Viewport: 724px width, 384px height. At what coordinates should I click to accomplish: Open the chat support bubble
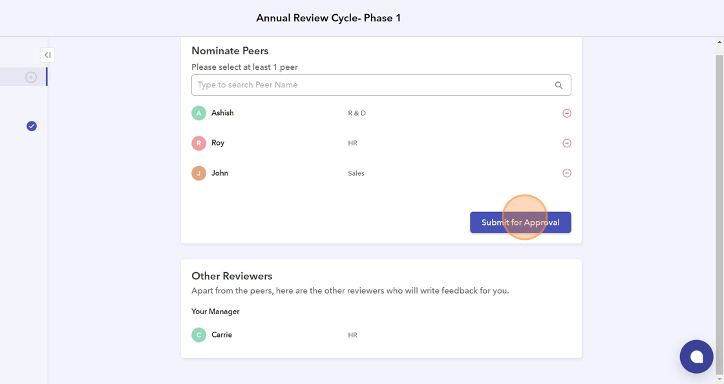point(696,356)
